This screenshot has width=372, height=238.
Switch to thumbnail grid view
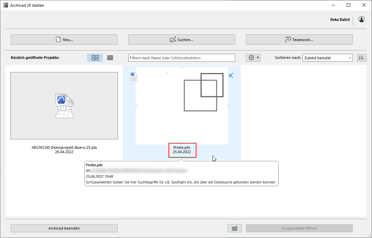click(x=95, y=58)
